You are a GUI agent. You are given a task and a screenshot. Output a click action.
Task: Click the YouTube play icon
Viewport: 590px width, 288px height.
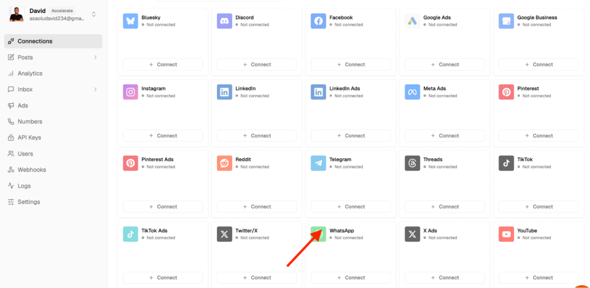(x=506, y=234)
